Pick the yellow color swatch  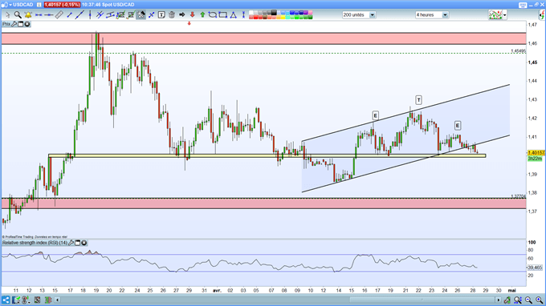pos(283,17)
